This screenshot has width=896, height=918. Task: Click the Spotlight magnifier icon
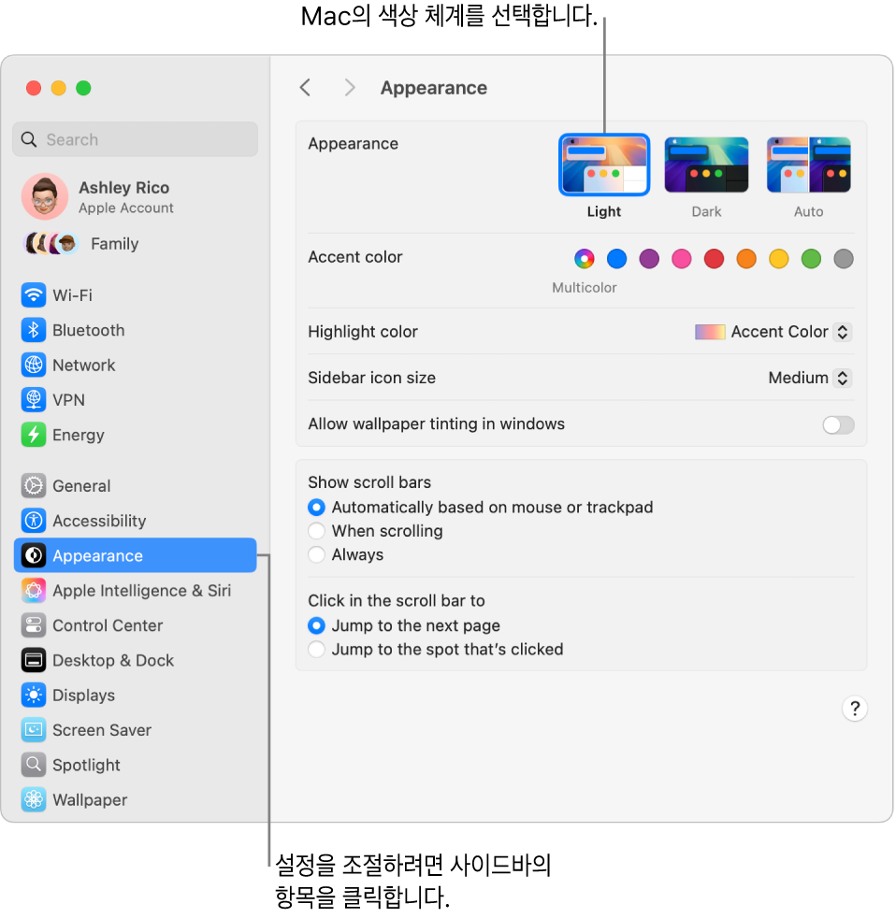click(34, 765)
